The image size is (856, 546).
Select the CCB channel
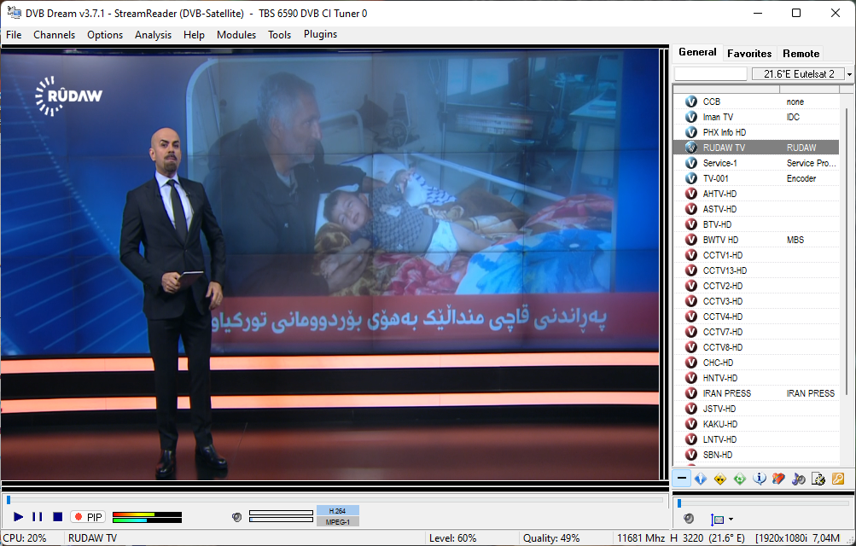point(756,102)
